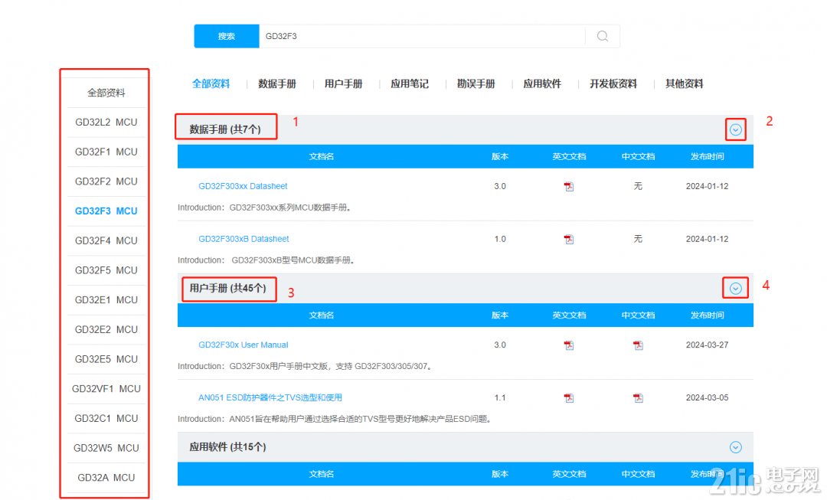This screenshot has width=827, height=500.
Task: Click the 数据手册 (共7个) section heading
Action: pos(225,129)
